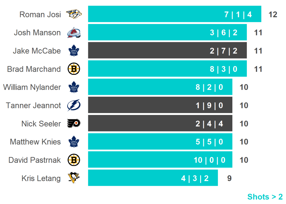Click the Nick Seeler player name
The width and height of the screenshot is (286, 204).
41,124
